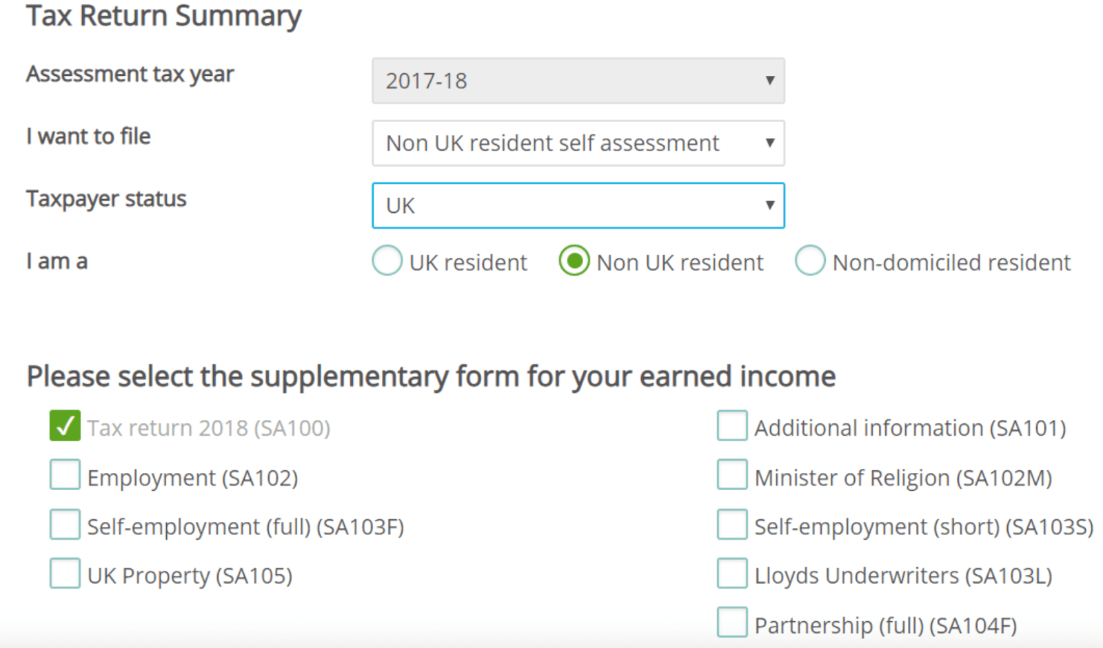Check the Self-employment (short) (SA103S) box
The height and width of the screenshot is (648, 1103).
coord(732,525)
